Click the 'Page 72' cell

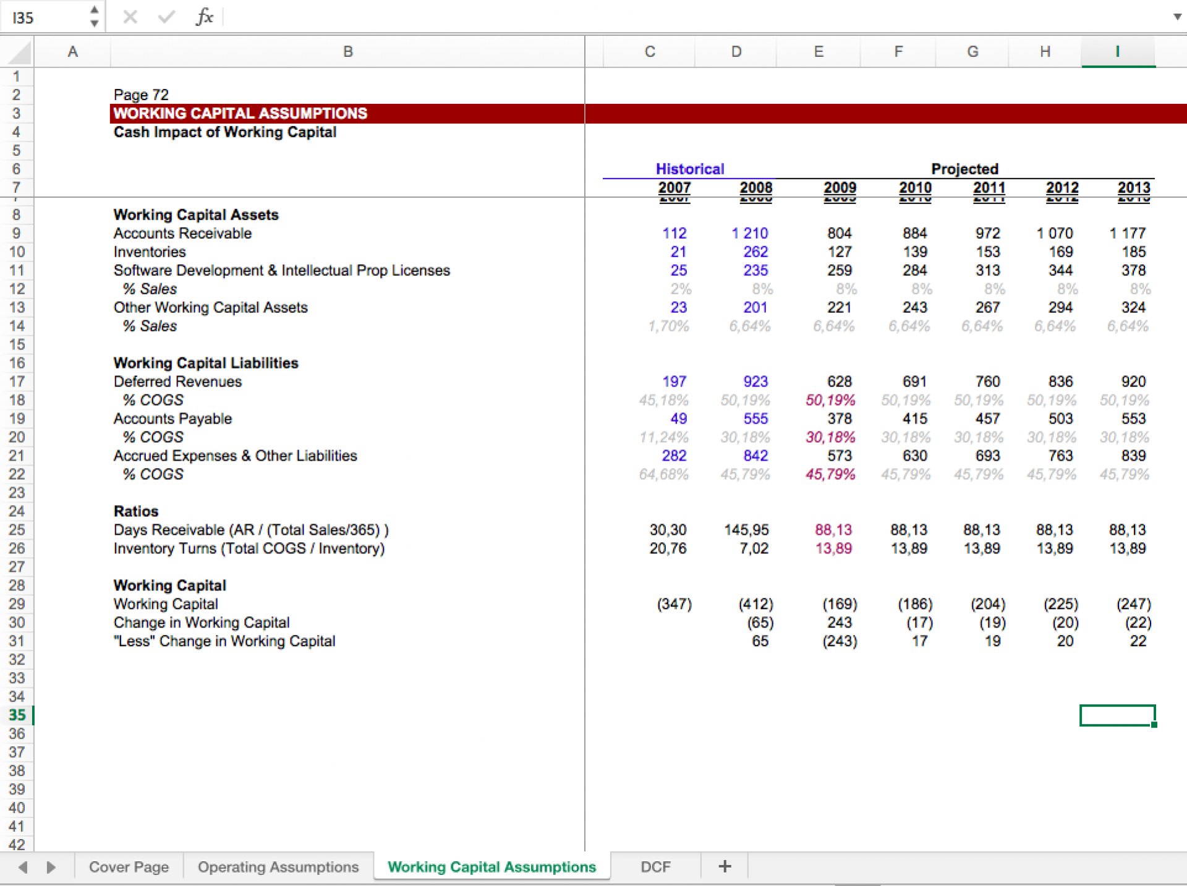coord(141,95)
